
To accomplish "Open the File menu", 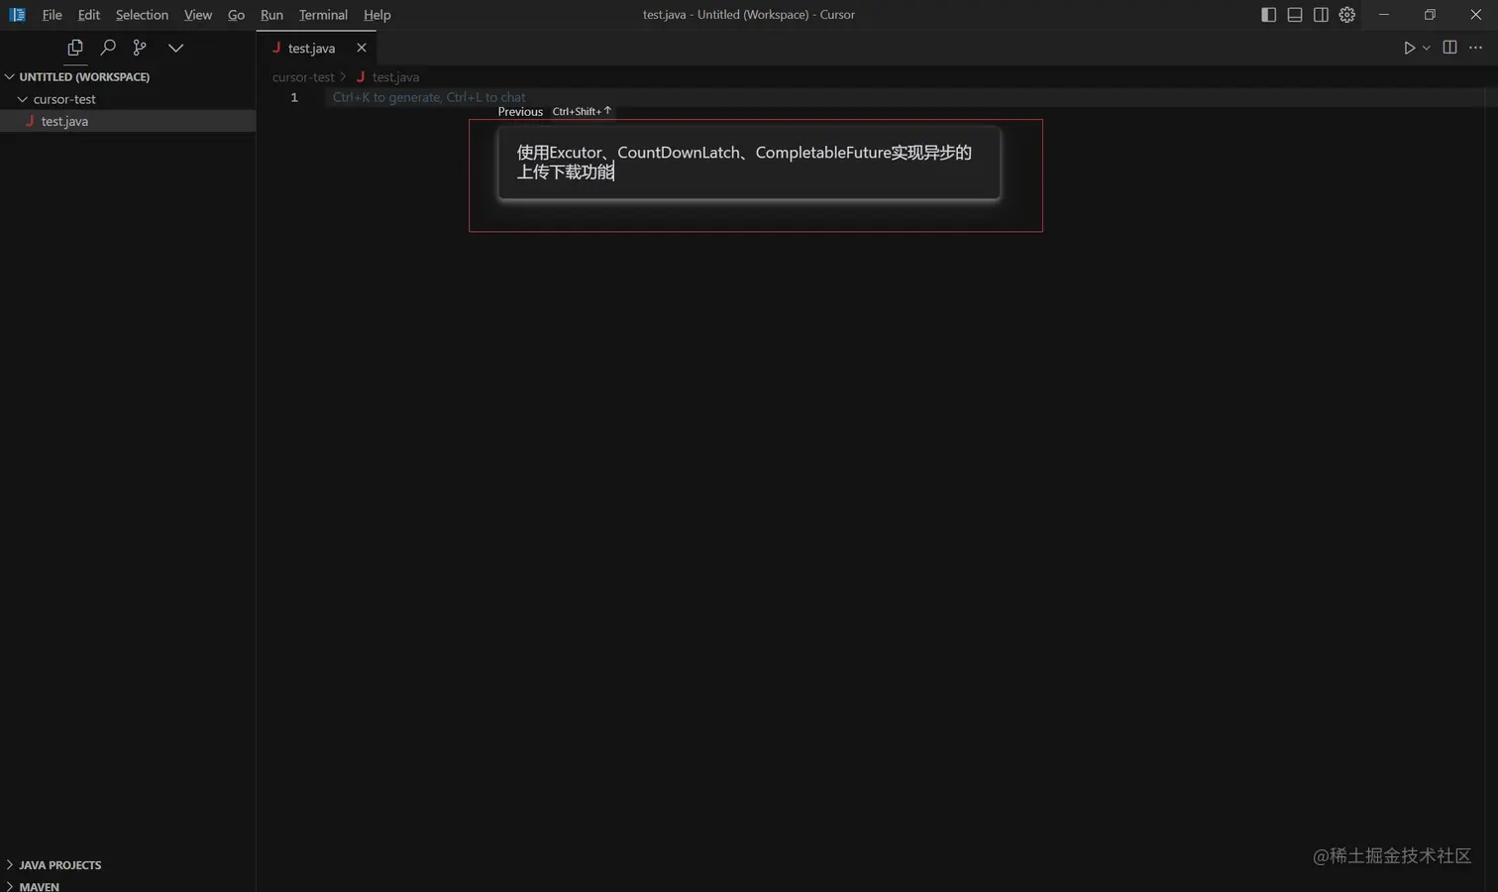I will coord(53,15).
